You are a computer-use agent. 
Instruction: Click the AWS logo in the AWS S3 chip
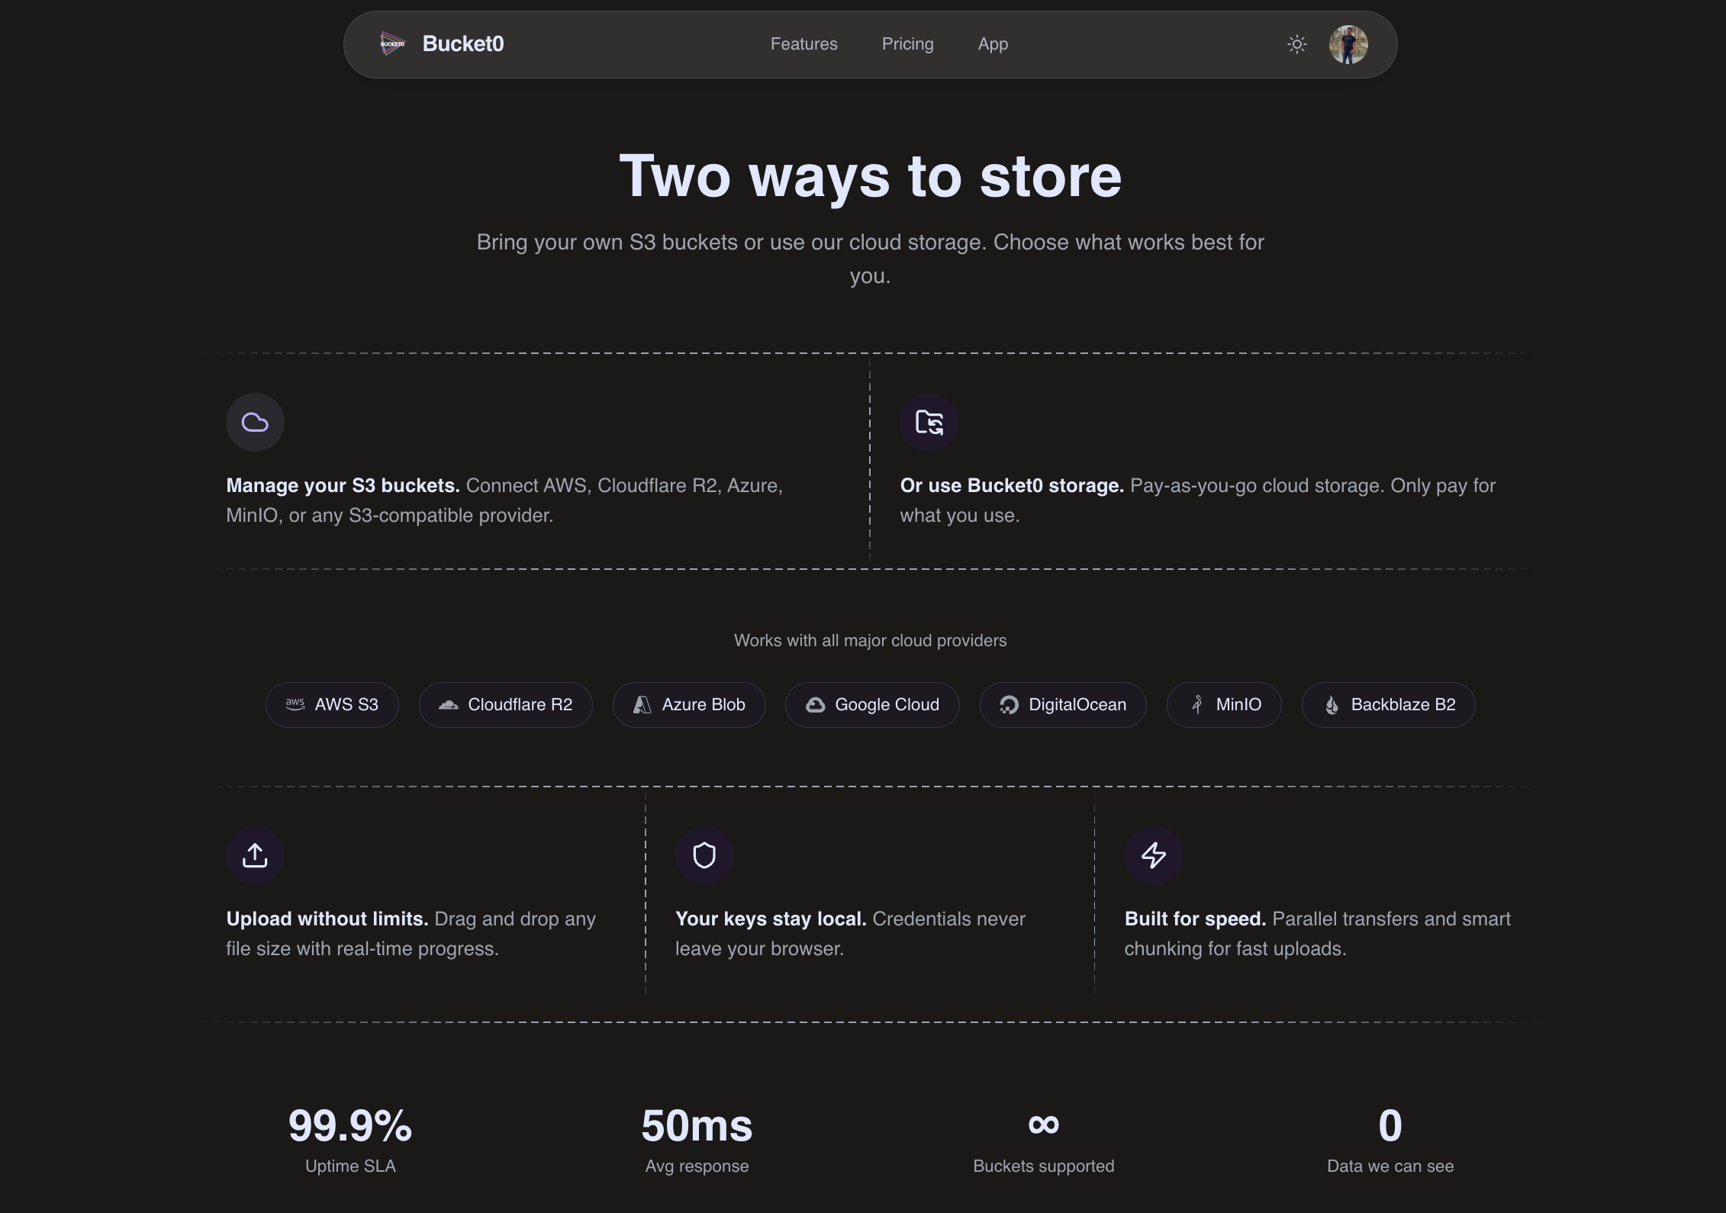point(296,704)
